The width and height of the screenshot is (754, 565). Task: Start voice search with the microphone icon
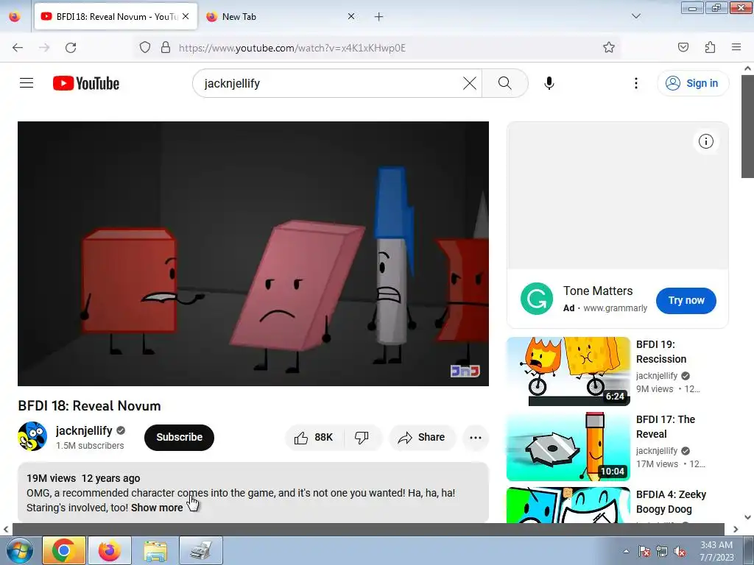coord(549,83)
